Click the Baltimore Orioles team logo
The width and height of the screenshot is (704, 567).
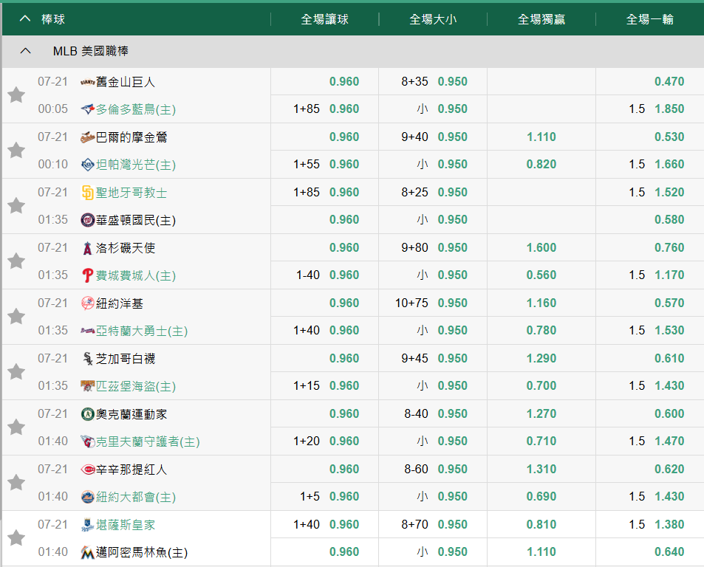[x=88, y=137]
